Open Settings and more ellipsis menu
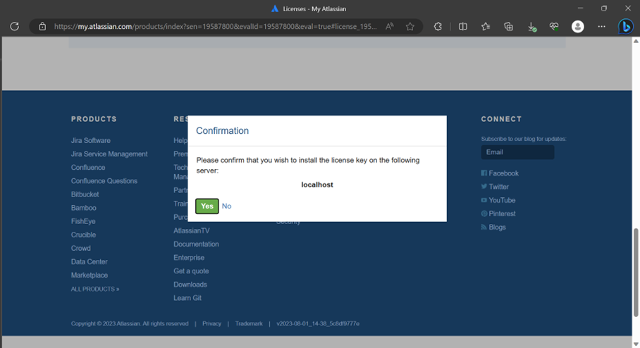The height and width of the screenshot is (348, 640). point(602,27)
